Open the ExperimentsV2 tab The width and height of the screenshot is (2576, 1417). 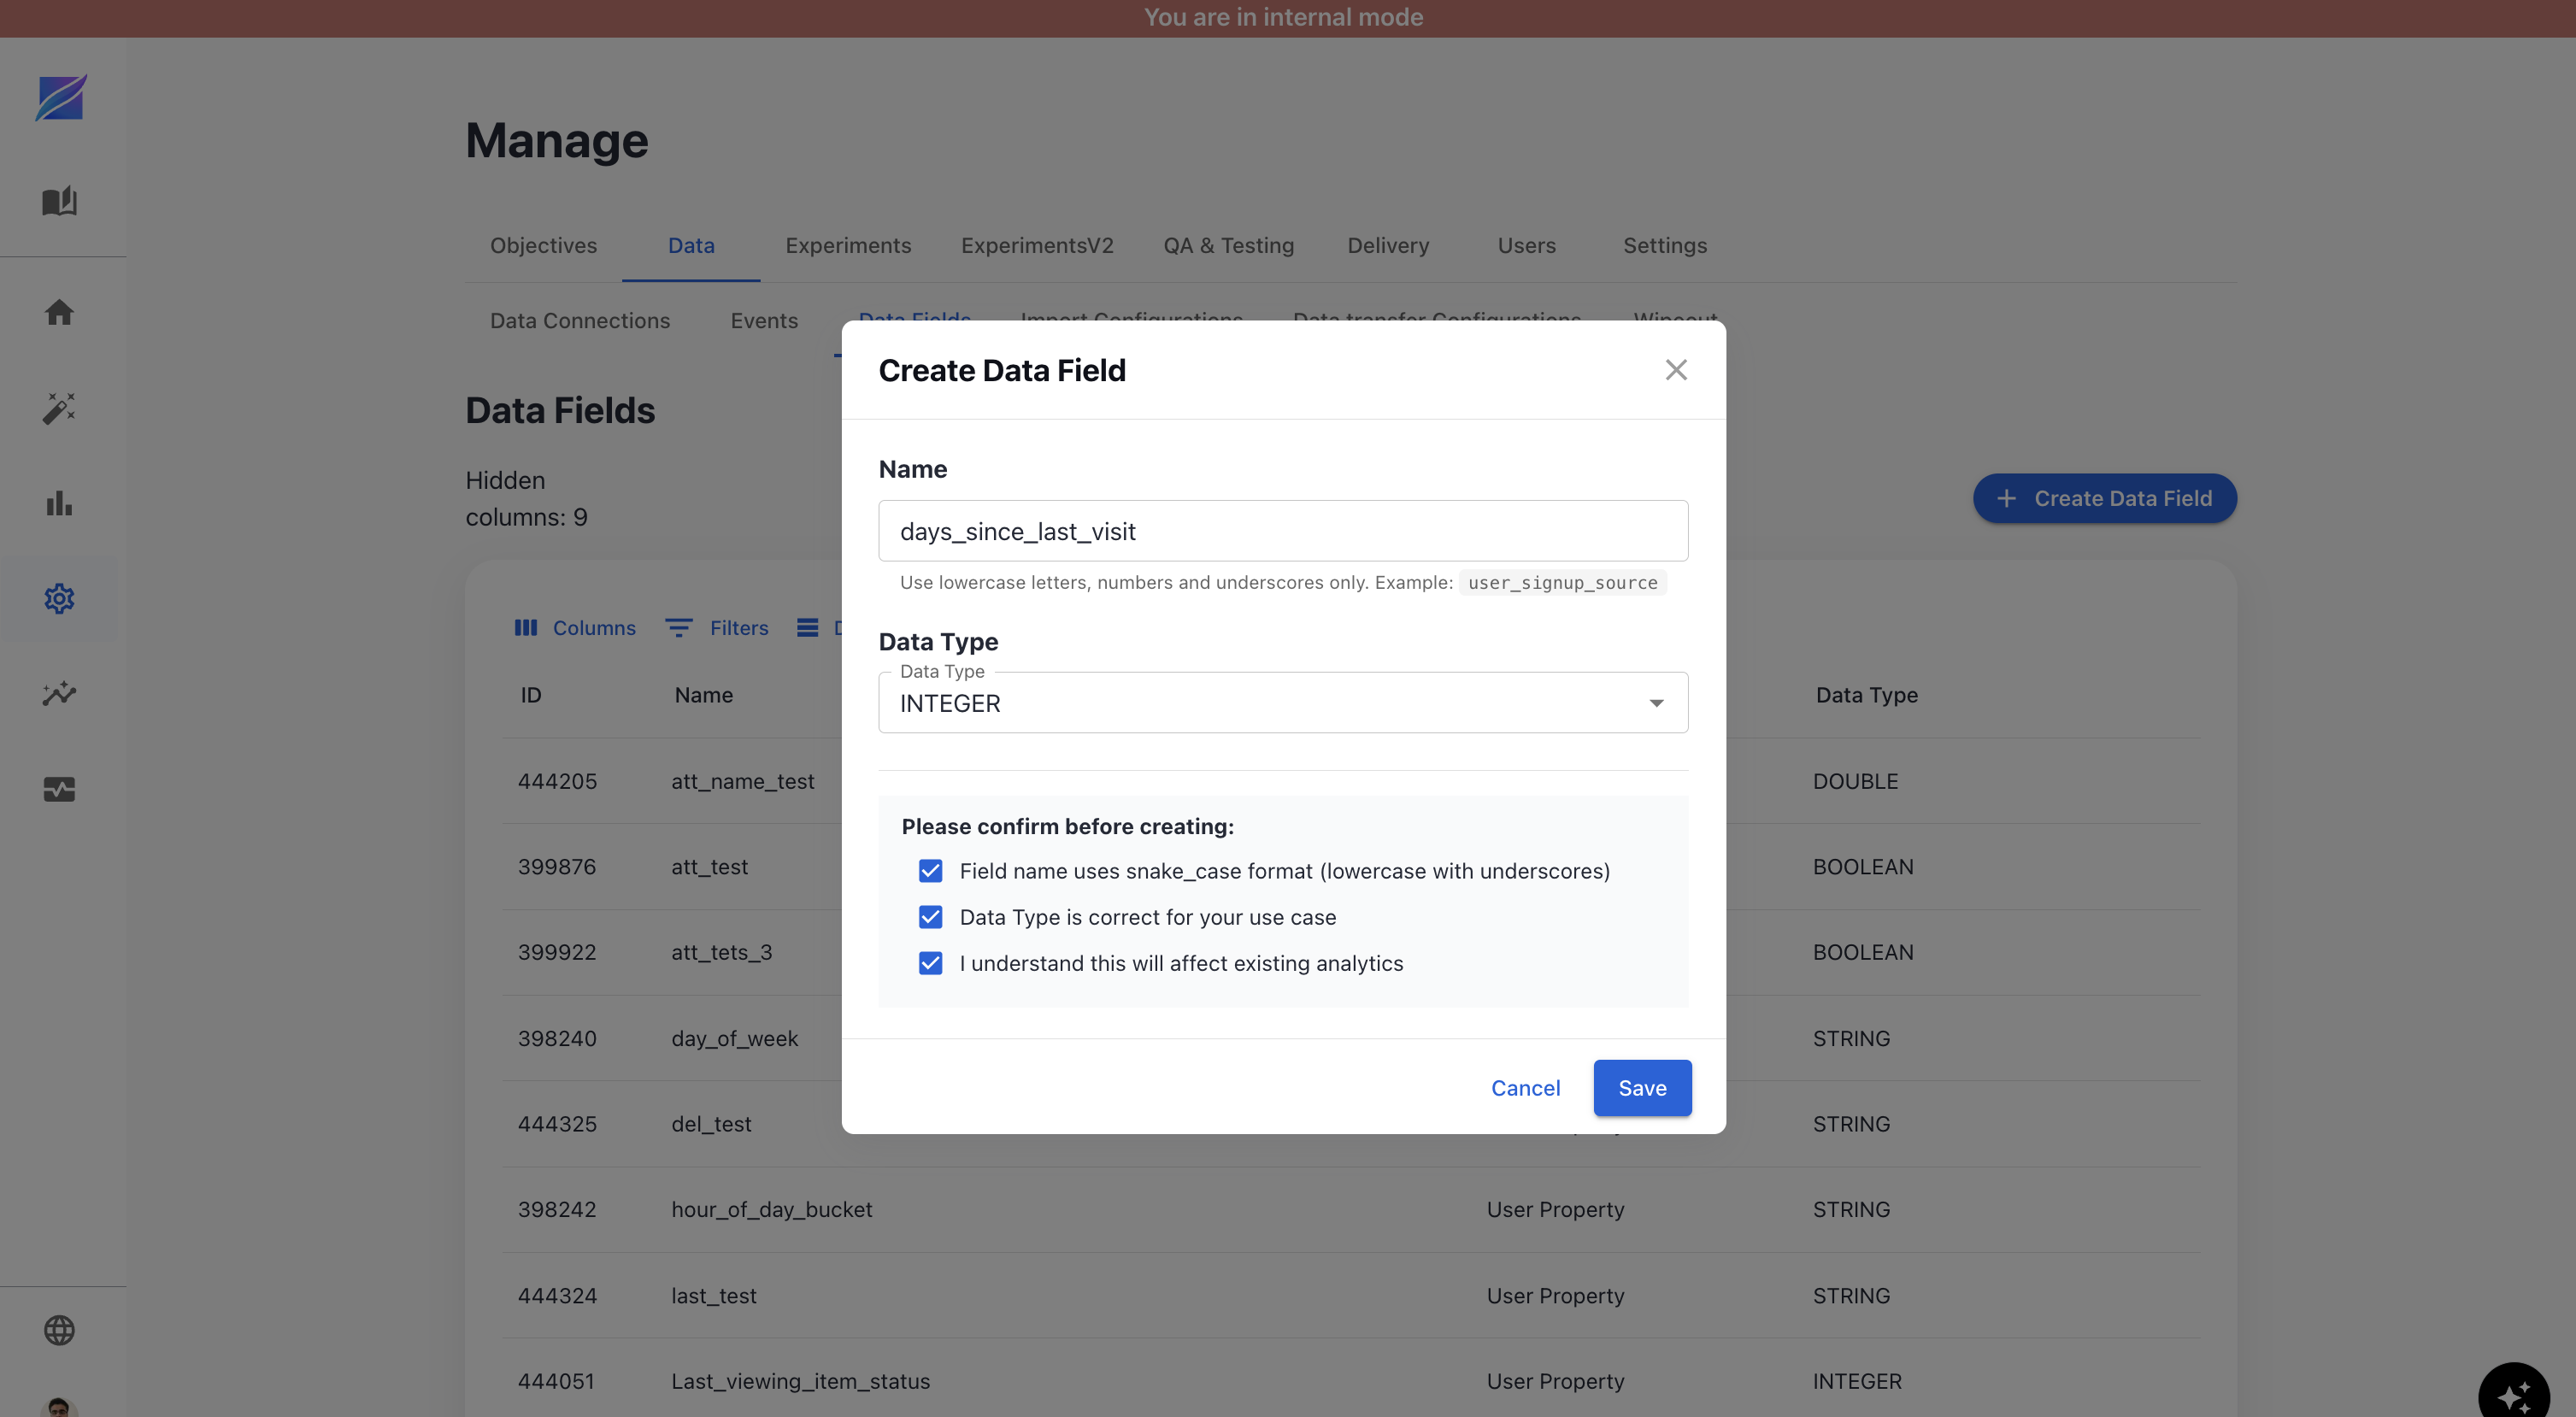pos(1037,245)
